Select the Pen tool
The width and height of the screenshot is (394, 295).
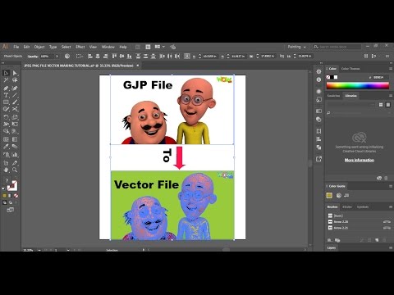click(6, 88)
